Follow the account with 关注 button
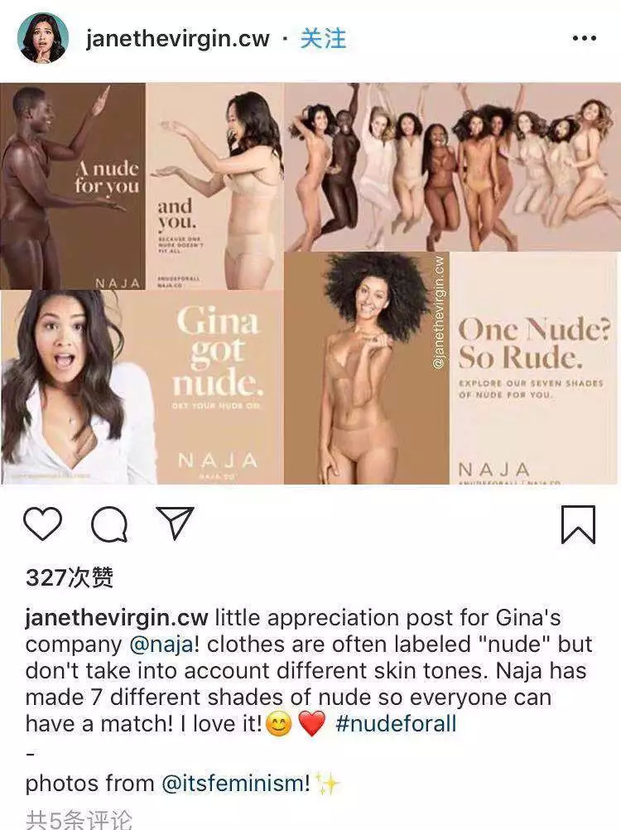Screen dimensions: 621x830 [x=323, y=39]
